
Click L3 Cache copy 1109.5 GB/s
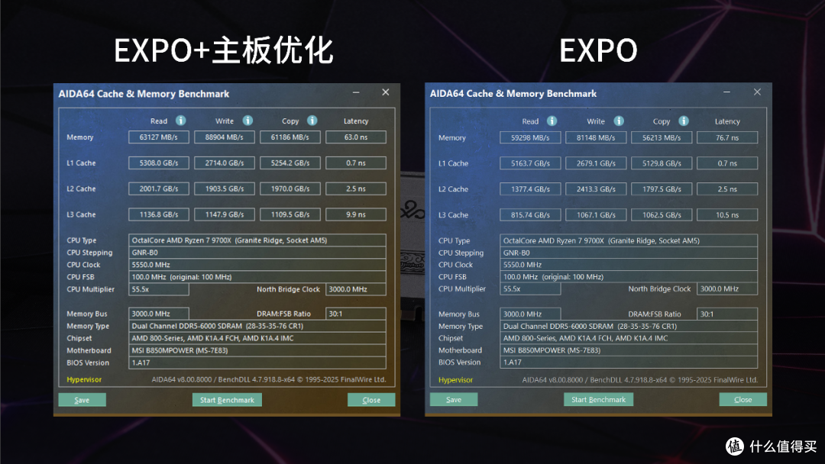point(290,214)
